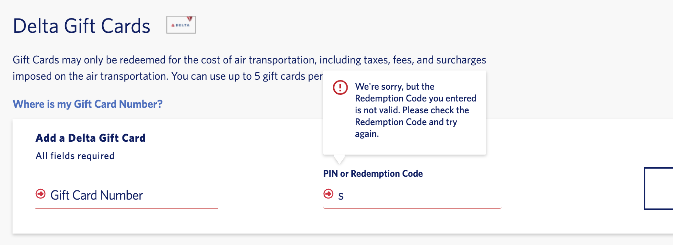Click the red underline of the PIN field
This screenshot has width=673, height=245.
(x=412, y=208)
